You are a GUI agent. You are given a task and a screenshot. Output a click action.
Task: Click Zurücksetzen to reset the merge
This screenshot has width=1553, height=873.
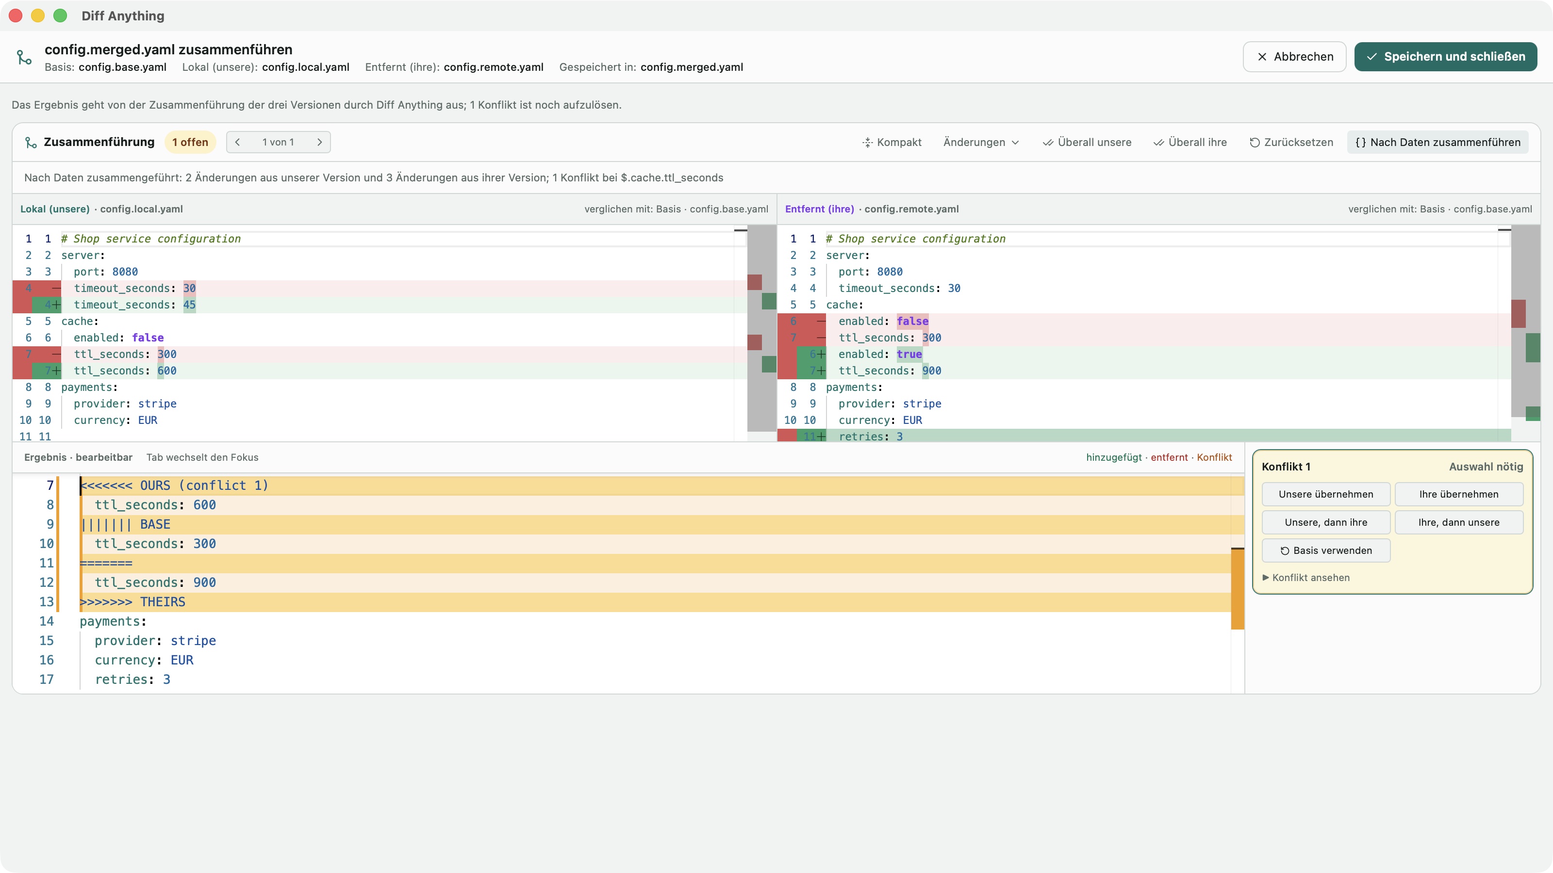click(x=1291, y=142)
